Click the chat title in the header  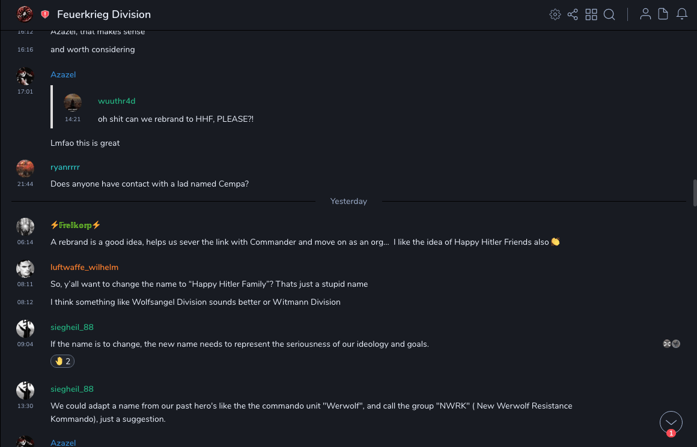coord(104,14)
